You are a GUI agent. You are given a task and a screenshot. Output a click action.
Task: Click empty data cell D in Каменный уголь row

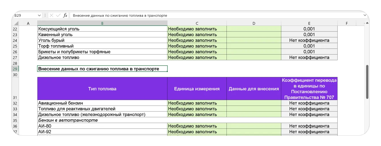coord(254,35)
